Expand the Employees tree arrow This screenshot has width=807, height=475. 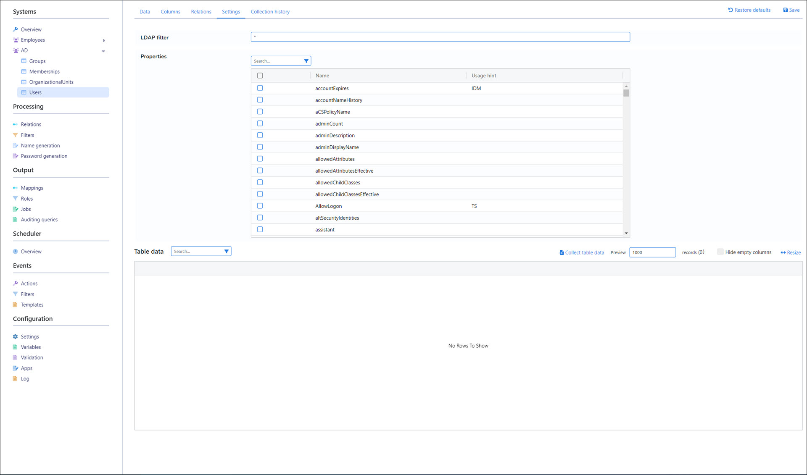pos(104,40)
